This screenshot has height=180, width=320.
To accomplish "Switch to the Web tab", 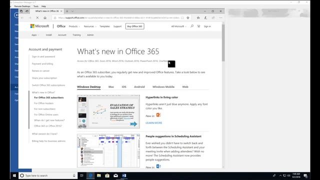I will [x=185, y=86].
